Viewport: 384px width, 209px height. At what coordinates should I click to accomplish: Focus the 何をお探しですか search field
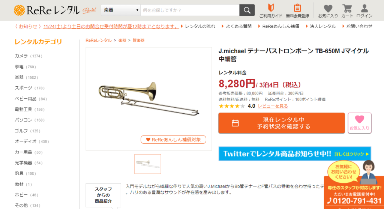tap(190, 10)
